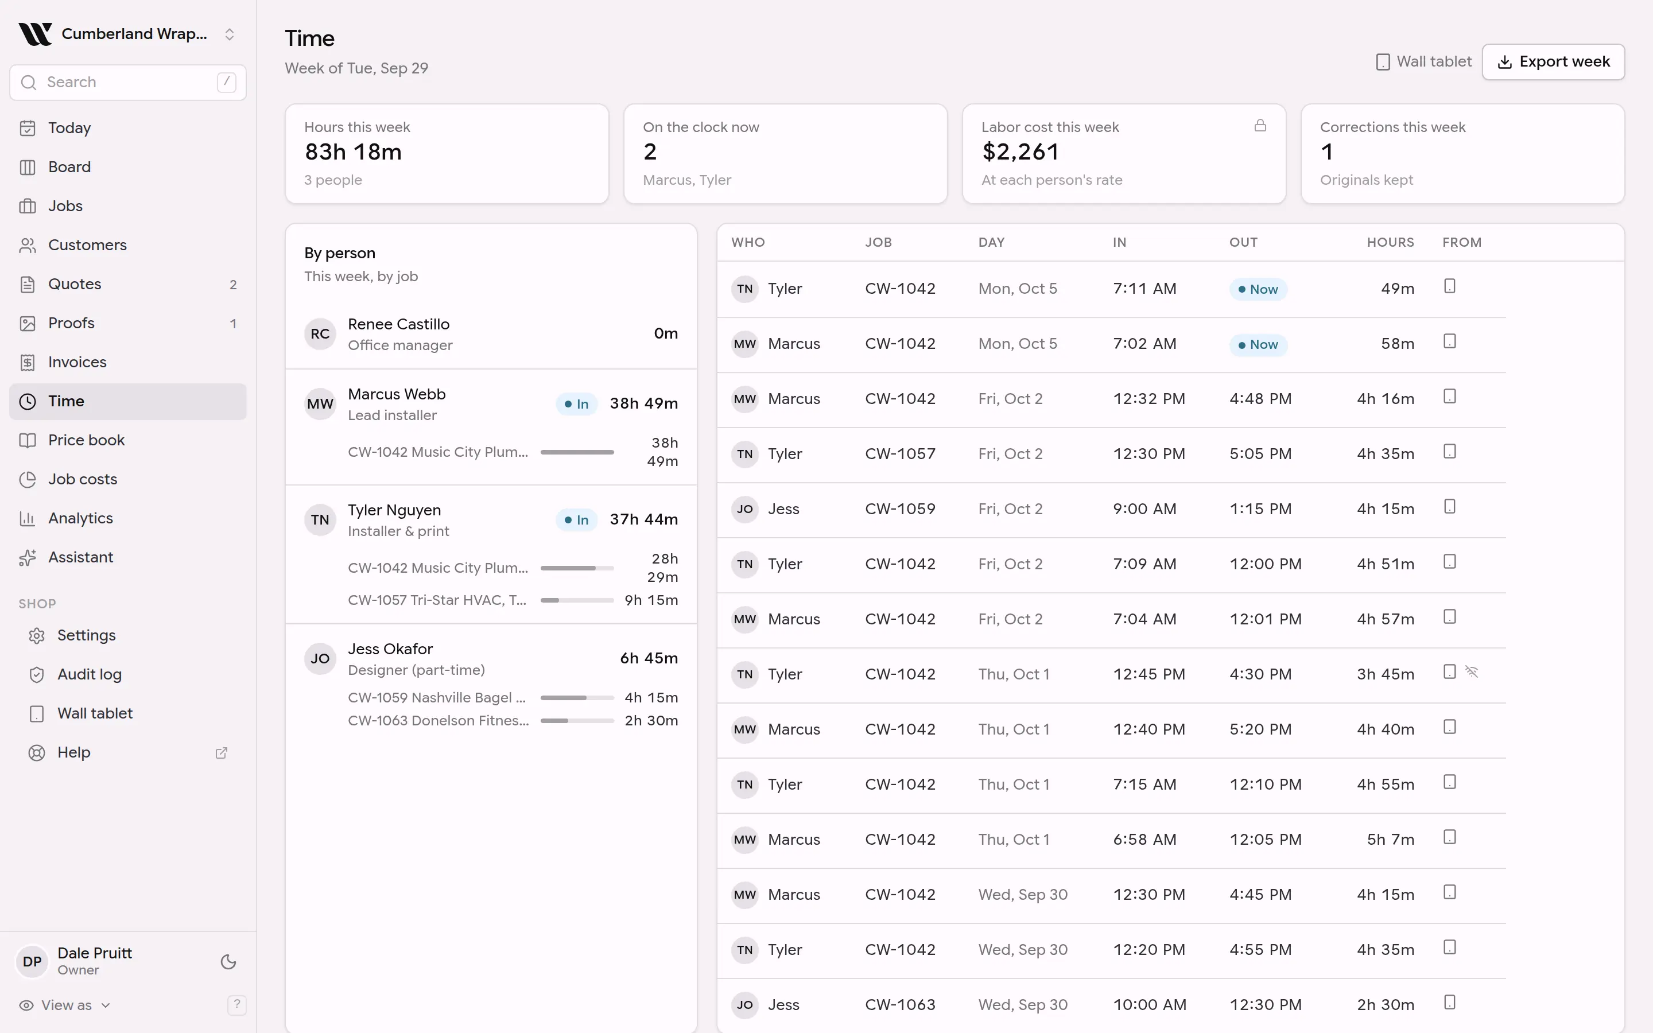
Task: Select Renee Castillo row
Action: click(491, 334)
